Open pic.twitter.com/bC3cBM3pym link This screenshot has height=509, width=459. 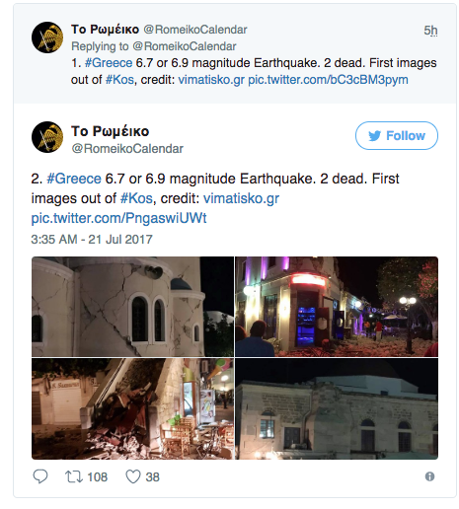328,80
